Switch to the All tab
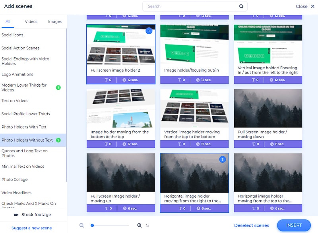Image resolution: width=318 pixels, height=233 pixels. (x=8, y=21)
